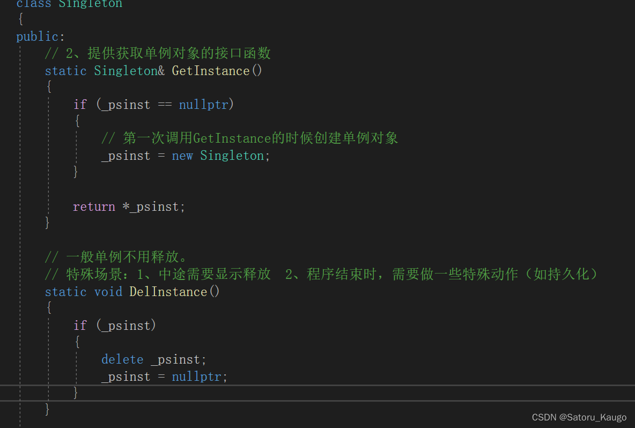Click Singleton after the new keyword

(x=232, y=156)
